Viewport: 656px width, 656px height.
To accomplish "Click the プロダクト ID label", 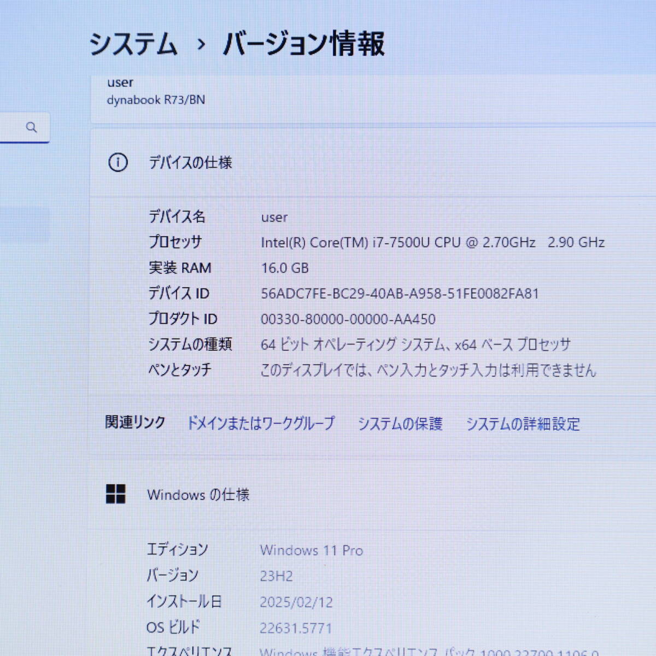I will click(x=183, y=319).
